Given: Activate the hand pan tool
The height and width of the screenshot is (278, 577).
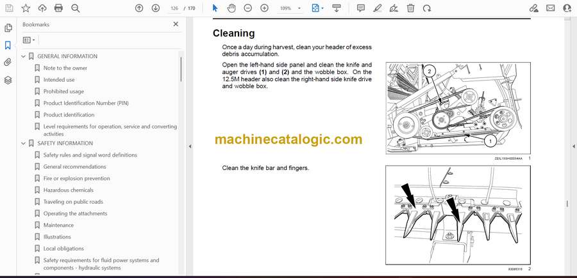Looking at the screenshot, I should coord(231,8).
